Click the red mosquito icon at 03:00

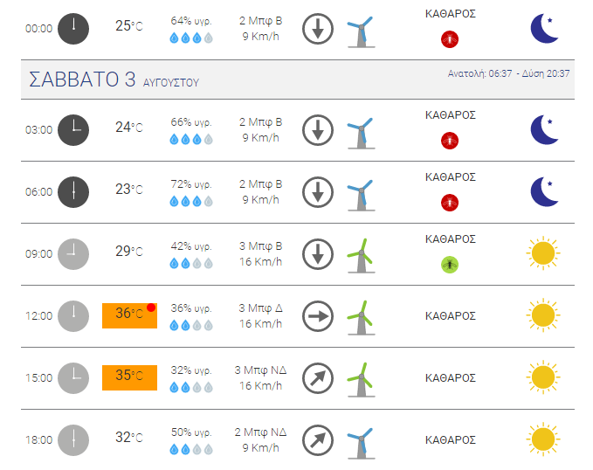(450, 141)
